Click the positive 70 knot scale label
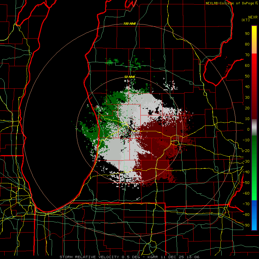Image resolution: width=259 pixels, height=259 pixels. 247,55
